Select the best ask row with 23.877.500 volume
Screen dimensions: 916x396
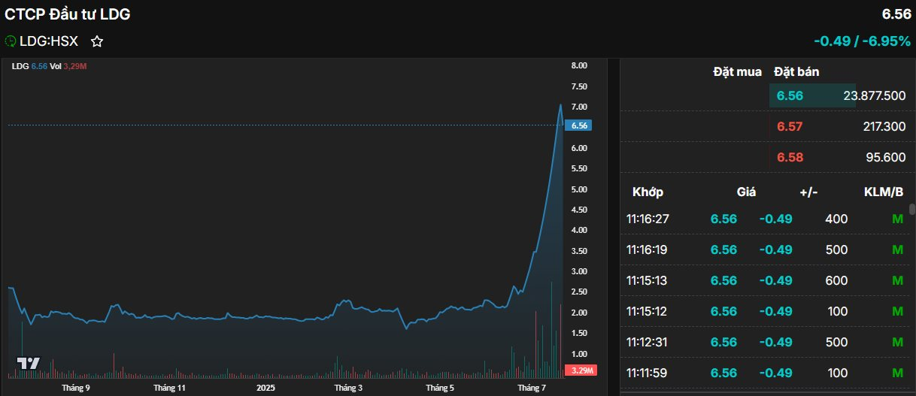pyautogui.click(x=812, y=95)
